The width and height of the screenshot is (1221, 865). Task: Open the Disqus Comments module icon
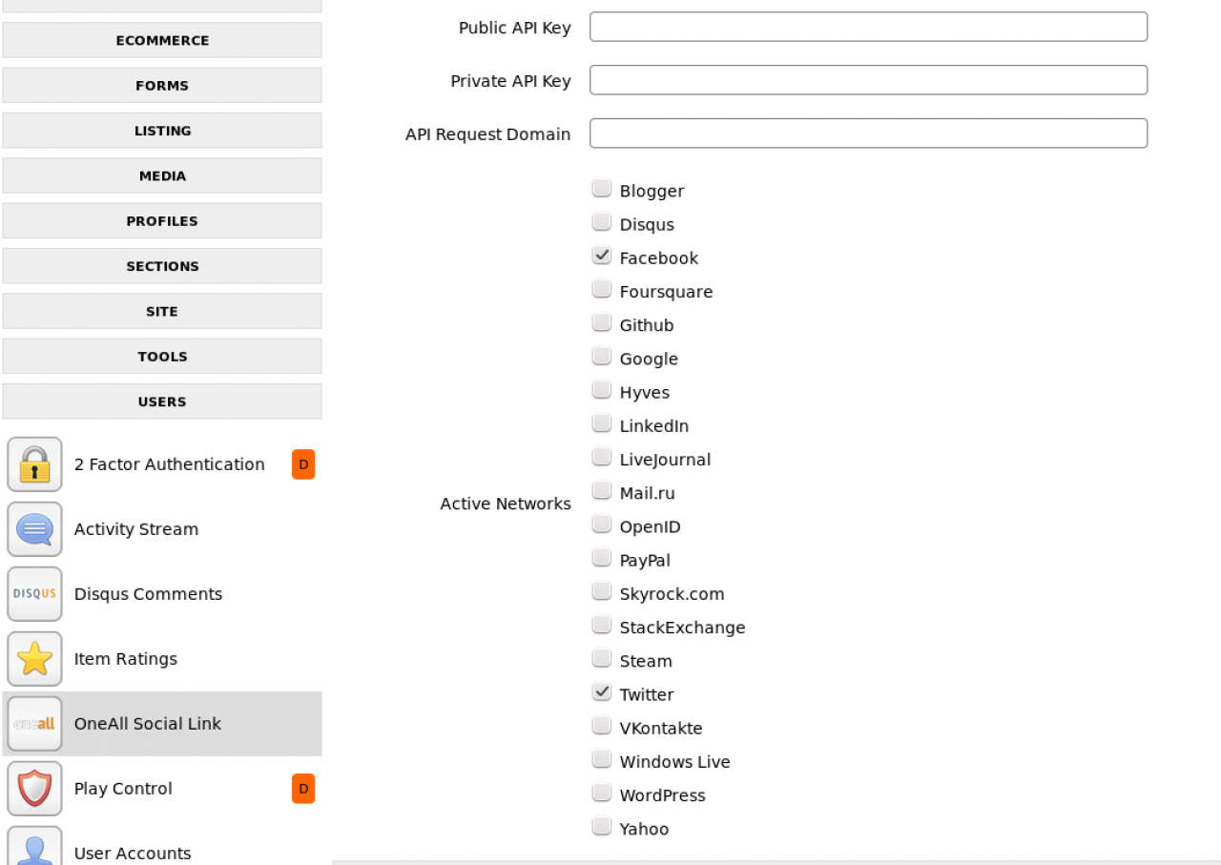(34, 594)
